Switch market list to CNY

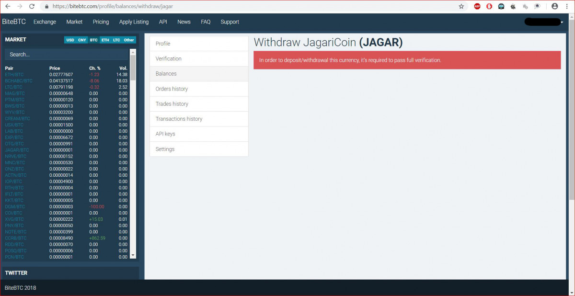pyautogui.click(x=82, y=40)
